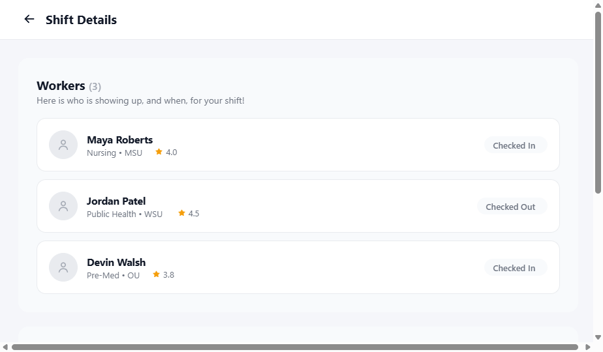Viewport: 603px width, 352px height.
Task: Click Maya Roberts' Checked In badge
Action: pos(516,145)
